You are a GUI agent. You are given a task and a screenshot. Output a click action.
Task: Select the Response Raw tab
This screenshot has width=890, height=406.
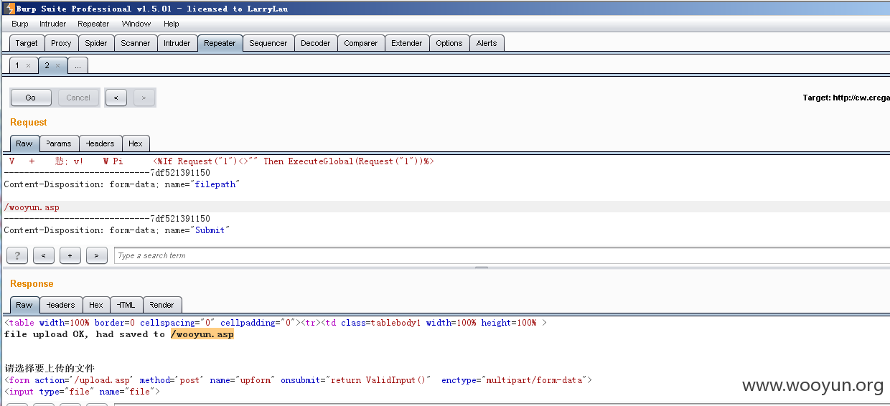point(24,305)
